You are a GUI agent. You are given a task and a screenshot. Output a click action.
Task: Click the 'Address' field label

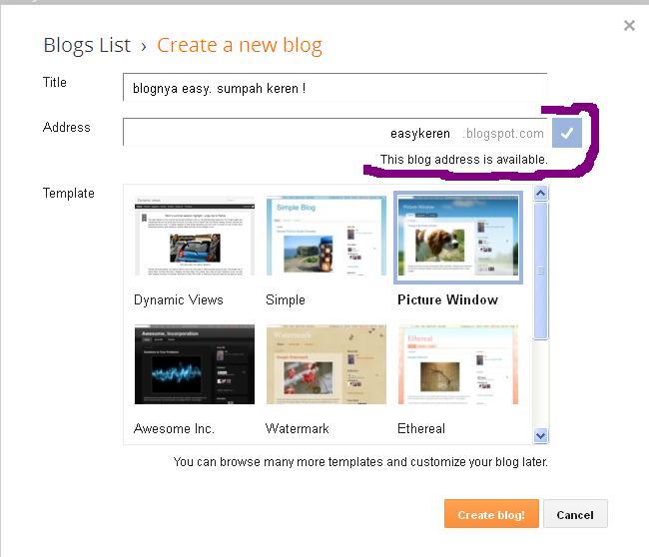tap(66, 127)
